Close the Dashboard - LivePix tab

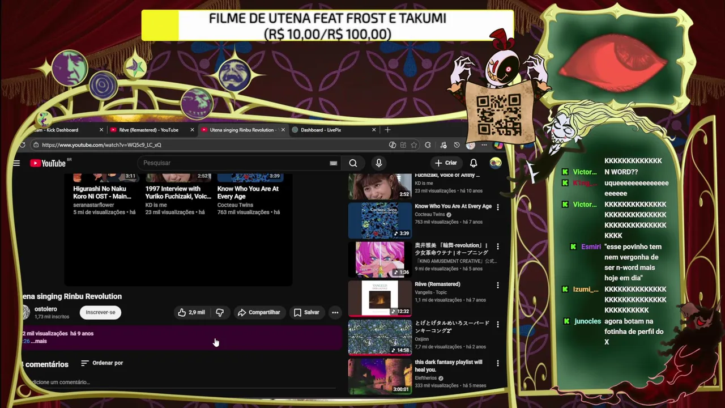374,130
